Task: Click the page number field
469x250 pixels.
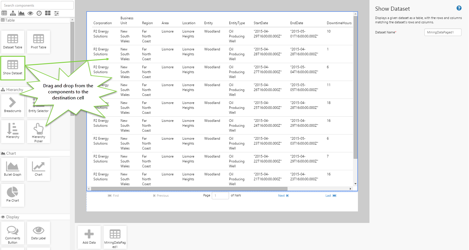Action: pos(220,196)
